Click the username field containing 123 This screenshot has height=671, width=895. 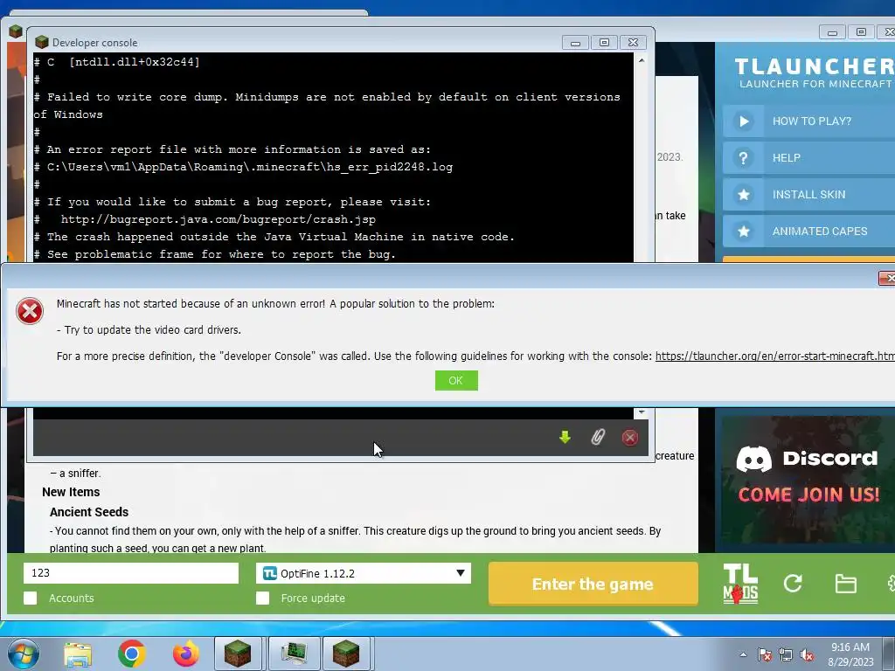point(131,573)
